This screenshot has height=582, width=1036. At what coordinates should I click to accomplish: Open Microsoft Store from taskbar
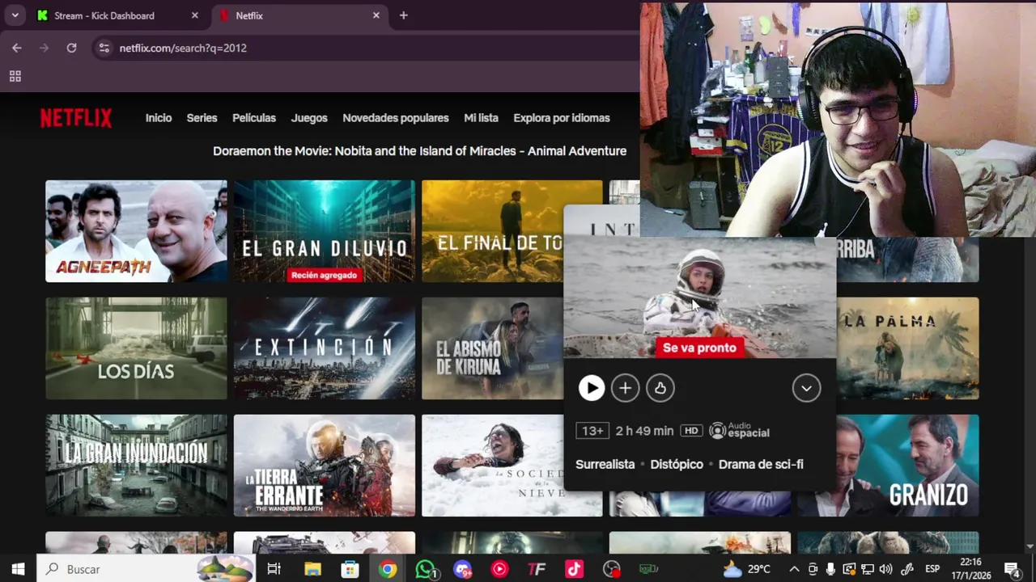coord(350,569)
